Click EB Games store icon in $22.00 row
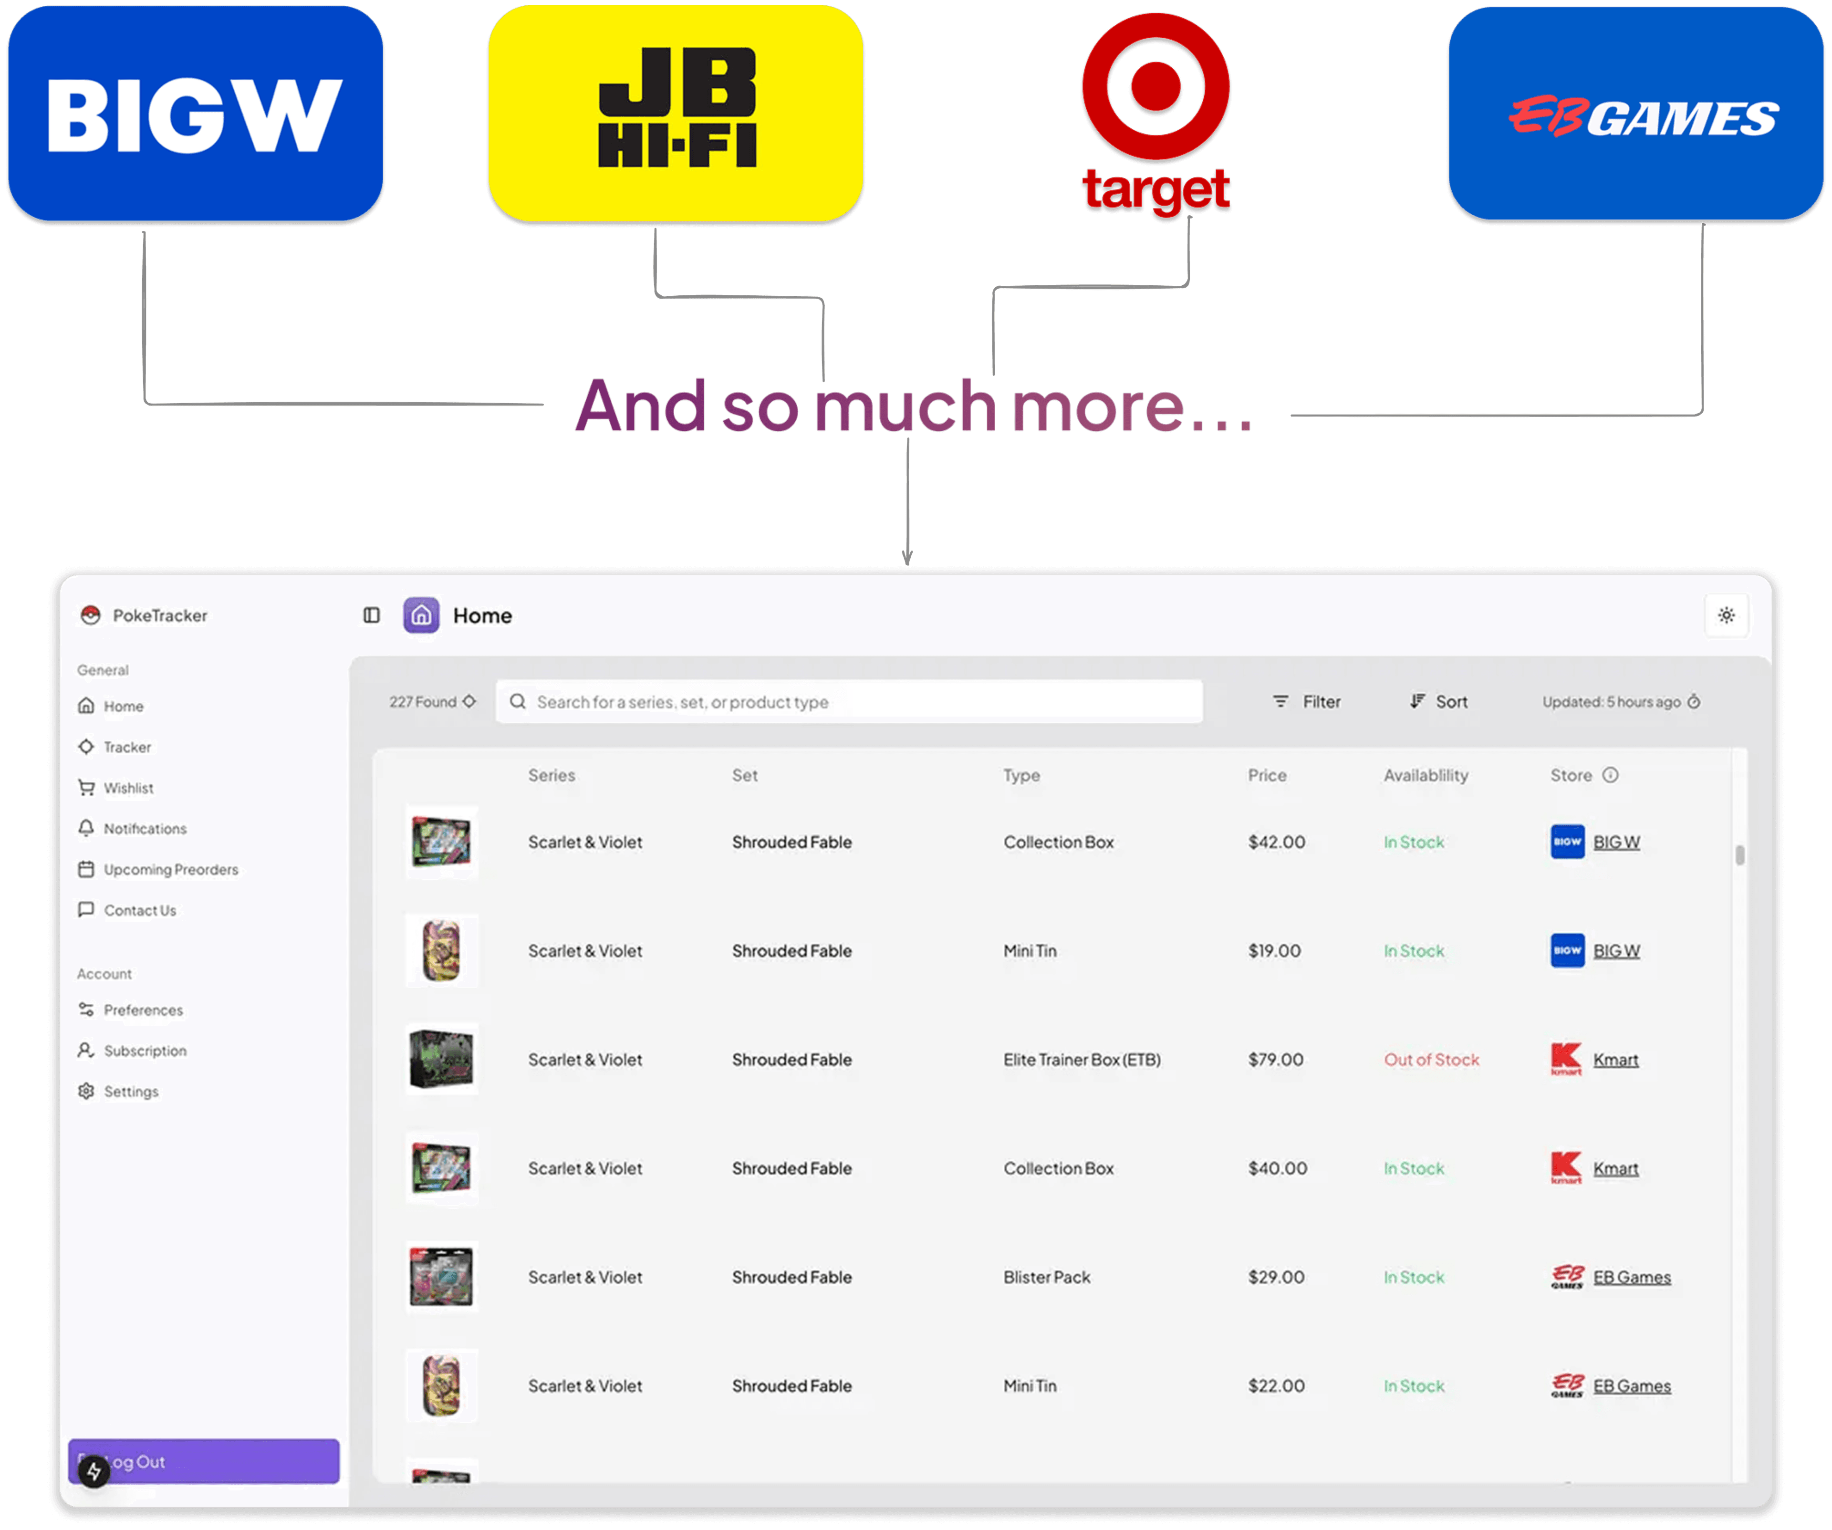This screenshot has width=1832, height=1530. 1568,1387
